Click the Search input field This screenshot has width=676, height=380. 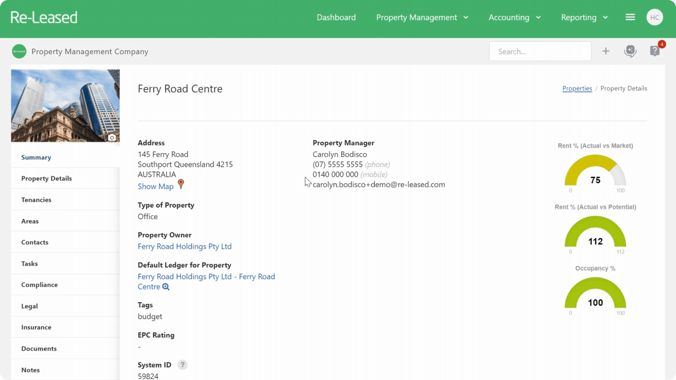(x=540, y=51)
